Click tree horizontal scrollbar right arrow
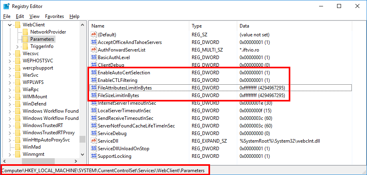 [x=75, y=161]
